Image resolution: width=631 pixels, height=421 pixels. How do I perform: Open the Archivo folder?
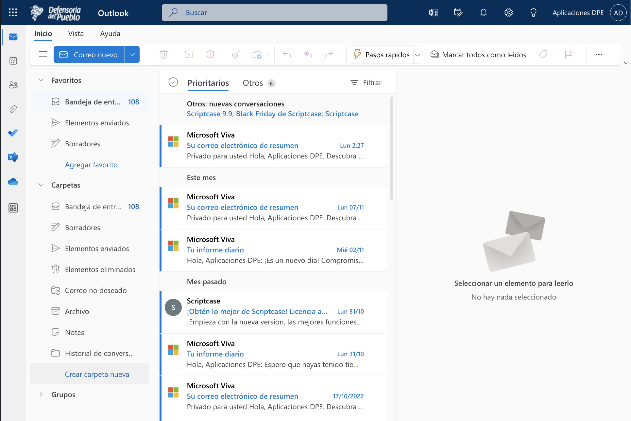tap(90, 311)
